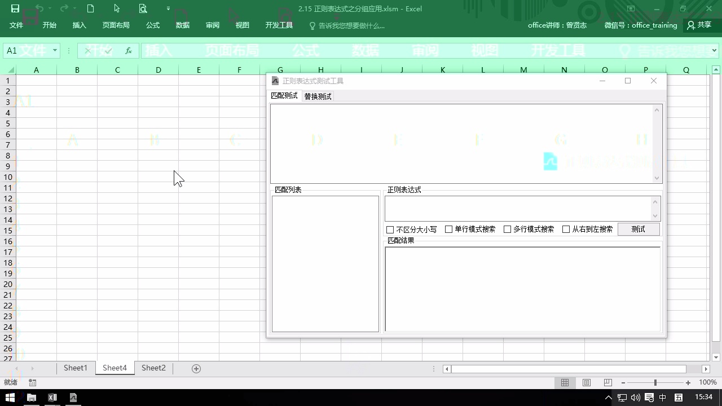Enable the 不区分大小写 checkbox

(x=390, y=229)
